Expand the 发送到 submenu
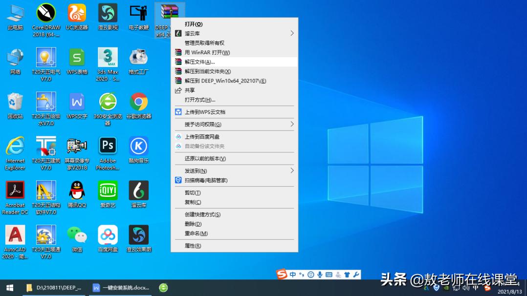The image size is (527, 296). (x=292, y=170)
